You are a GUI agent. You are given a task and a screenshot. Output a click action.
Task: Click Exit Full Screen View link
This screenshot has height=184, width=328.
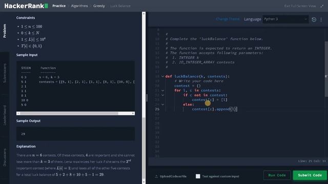point(300,6)
